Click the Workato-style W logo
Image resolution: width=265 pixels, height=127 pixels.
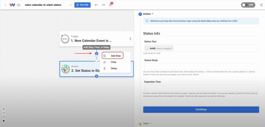click(x=12, y=5)
